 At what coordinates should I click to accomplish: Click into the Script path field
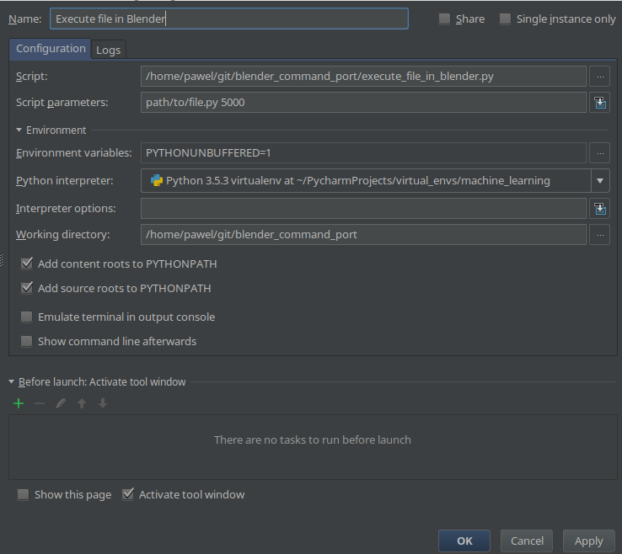[363, 76]
